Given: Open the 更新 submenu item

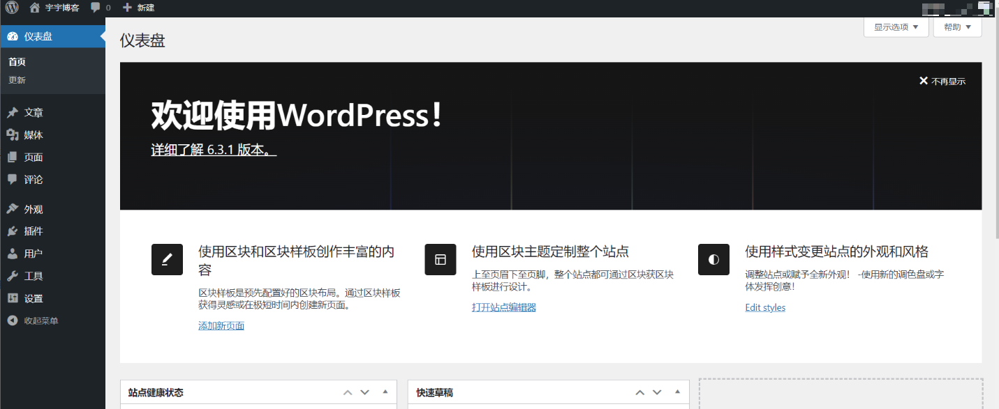Looking at the screenshot, I should [x=17, y=80].
